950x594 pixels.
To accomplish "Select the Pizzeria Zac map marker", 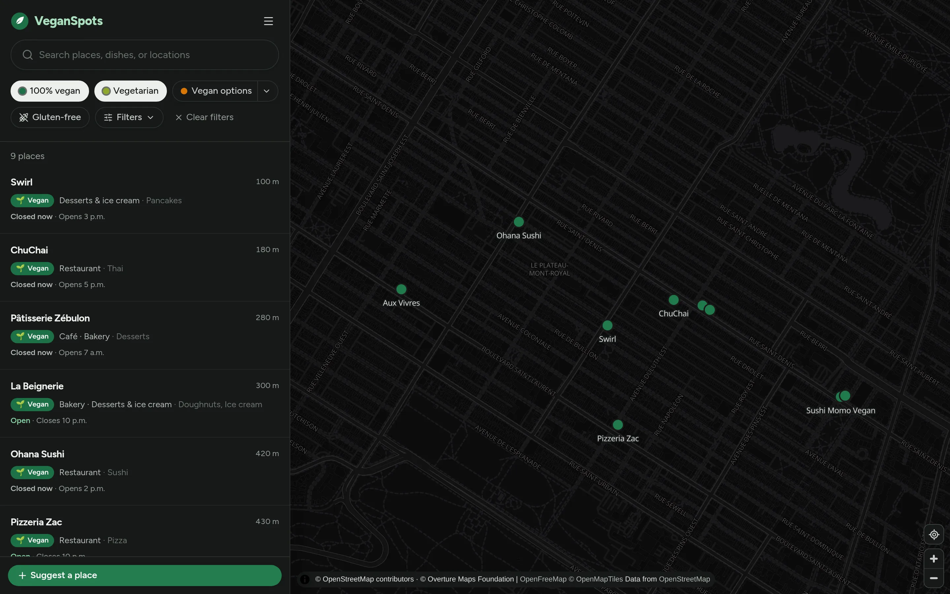I will pyautogui.click(x=618, y=425).
